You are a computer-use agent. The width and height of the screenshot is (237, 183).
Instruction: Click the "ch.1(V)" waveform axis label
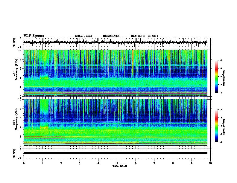(14, 42)
